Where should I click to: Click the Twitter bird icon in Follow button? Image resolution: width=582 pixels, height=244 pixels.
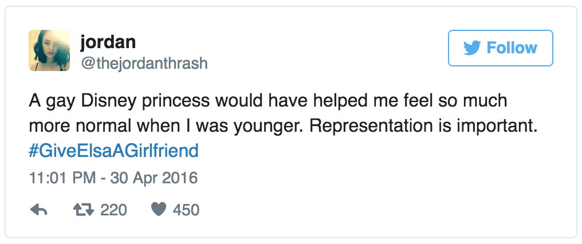click(x=472, y=48)
